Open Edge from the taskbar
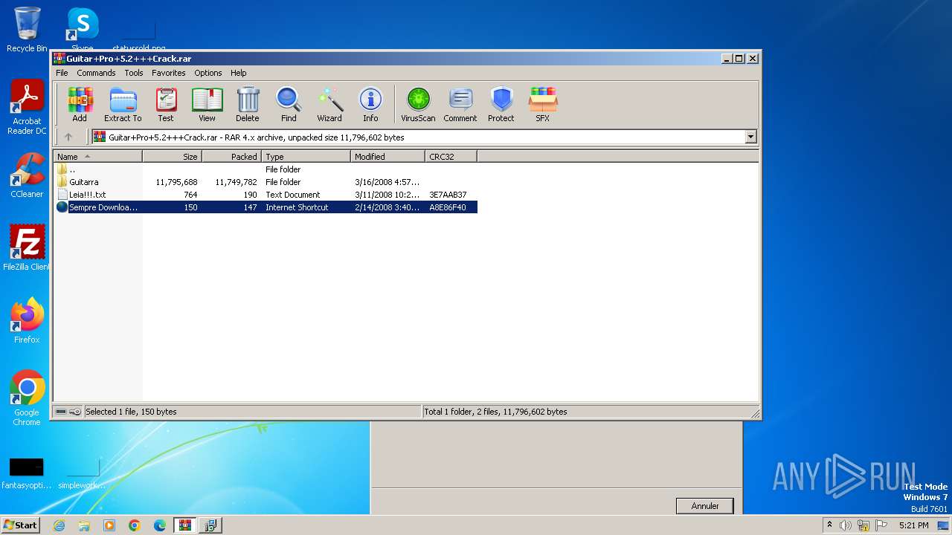952x535 pixels. [x=160, y=525]
